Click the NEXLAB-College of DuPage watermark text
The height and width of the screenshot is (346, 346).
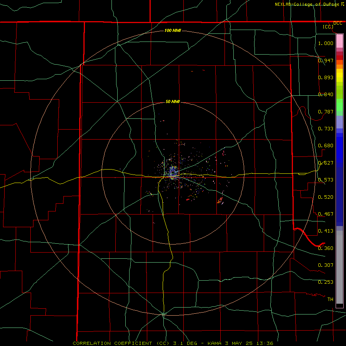[309, 4]
